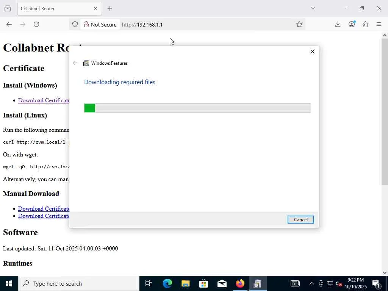Click the Install (Linux) heading

click(x=25, y=115)
